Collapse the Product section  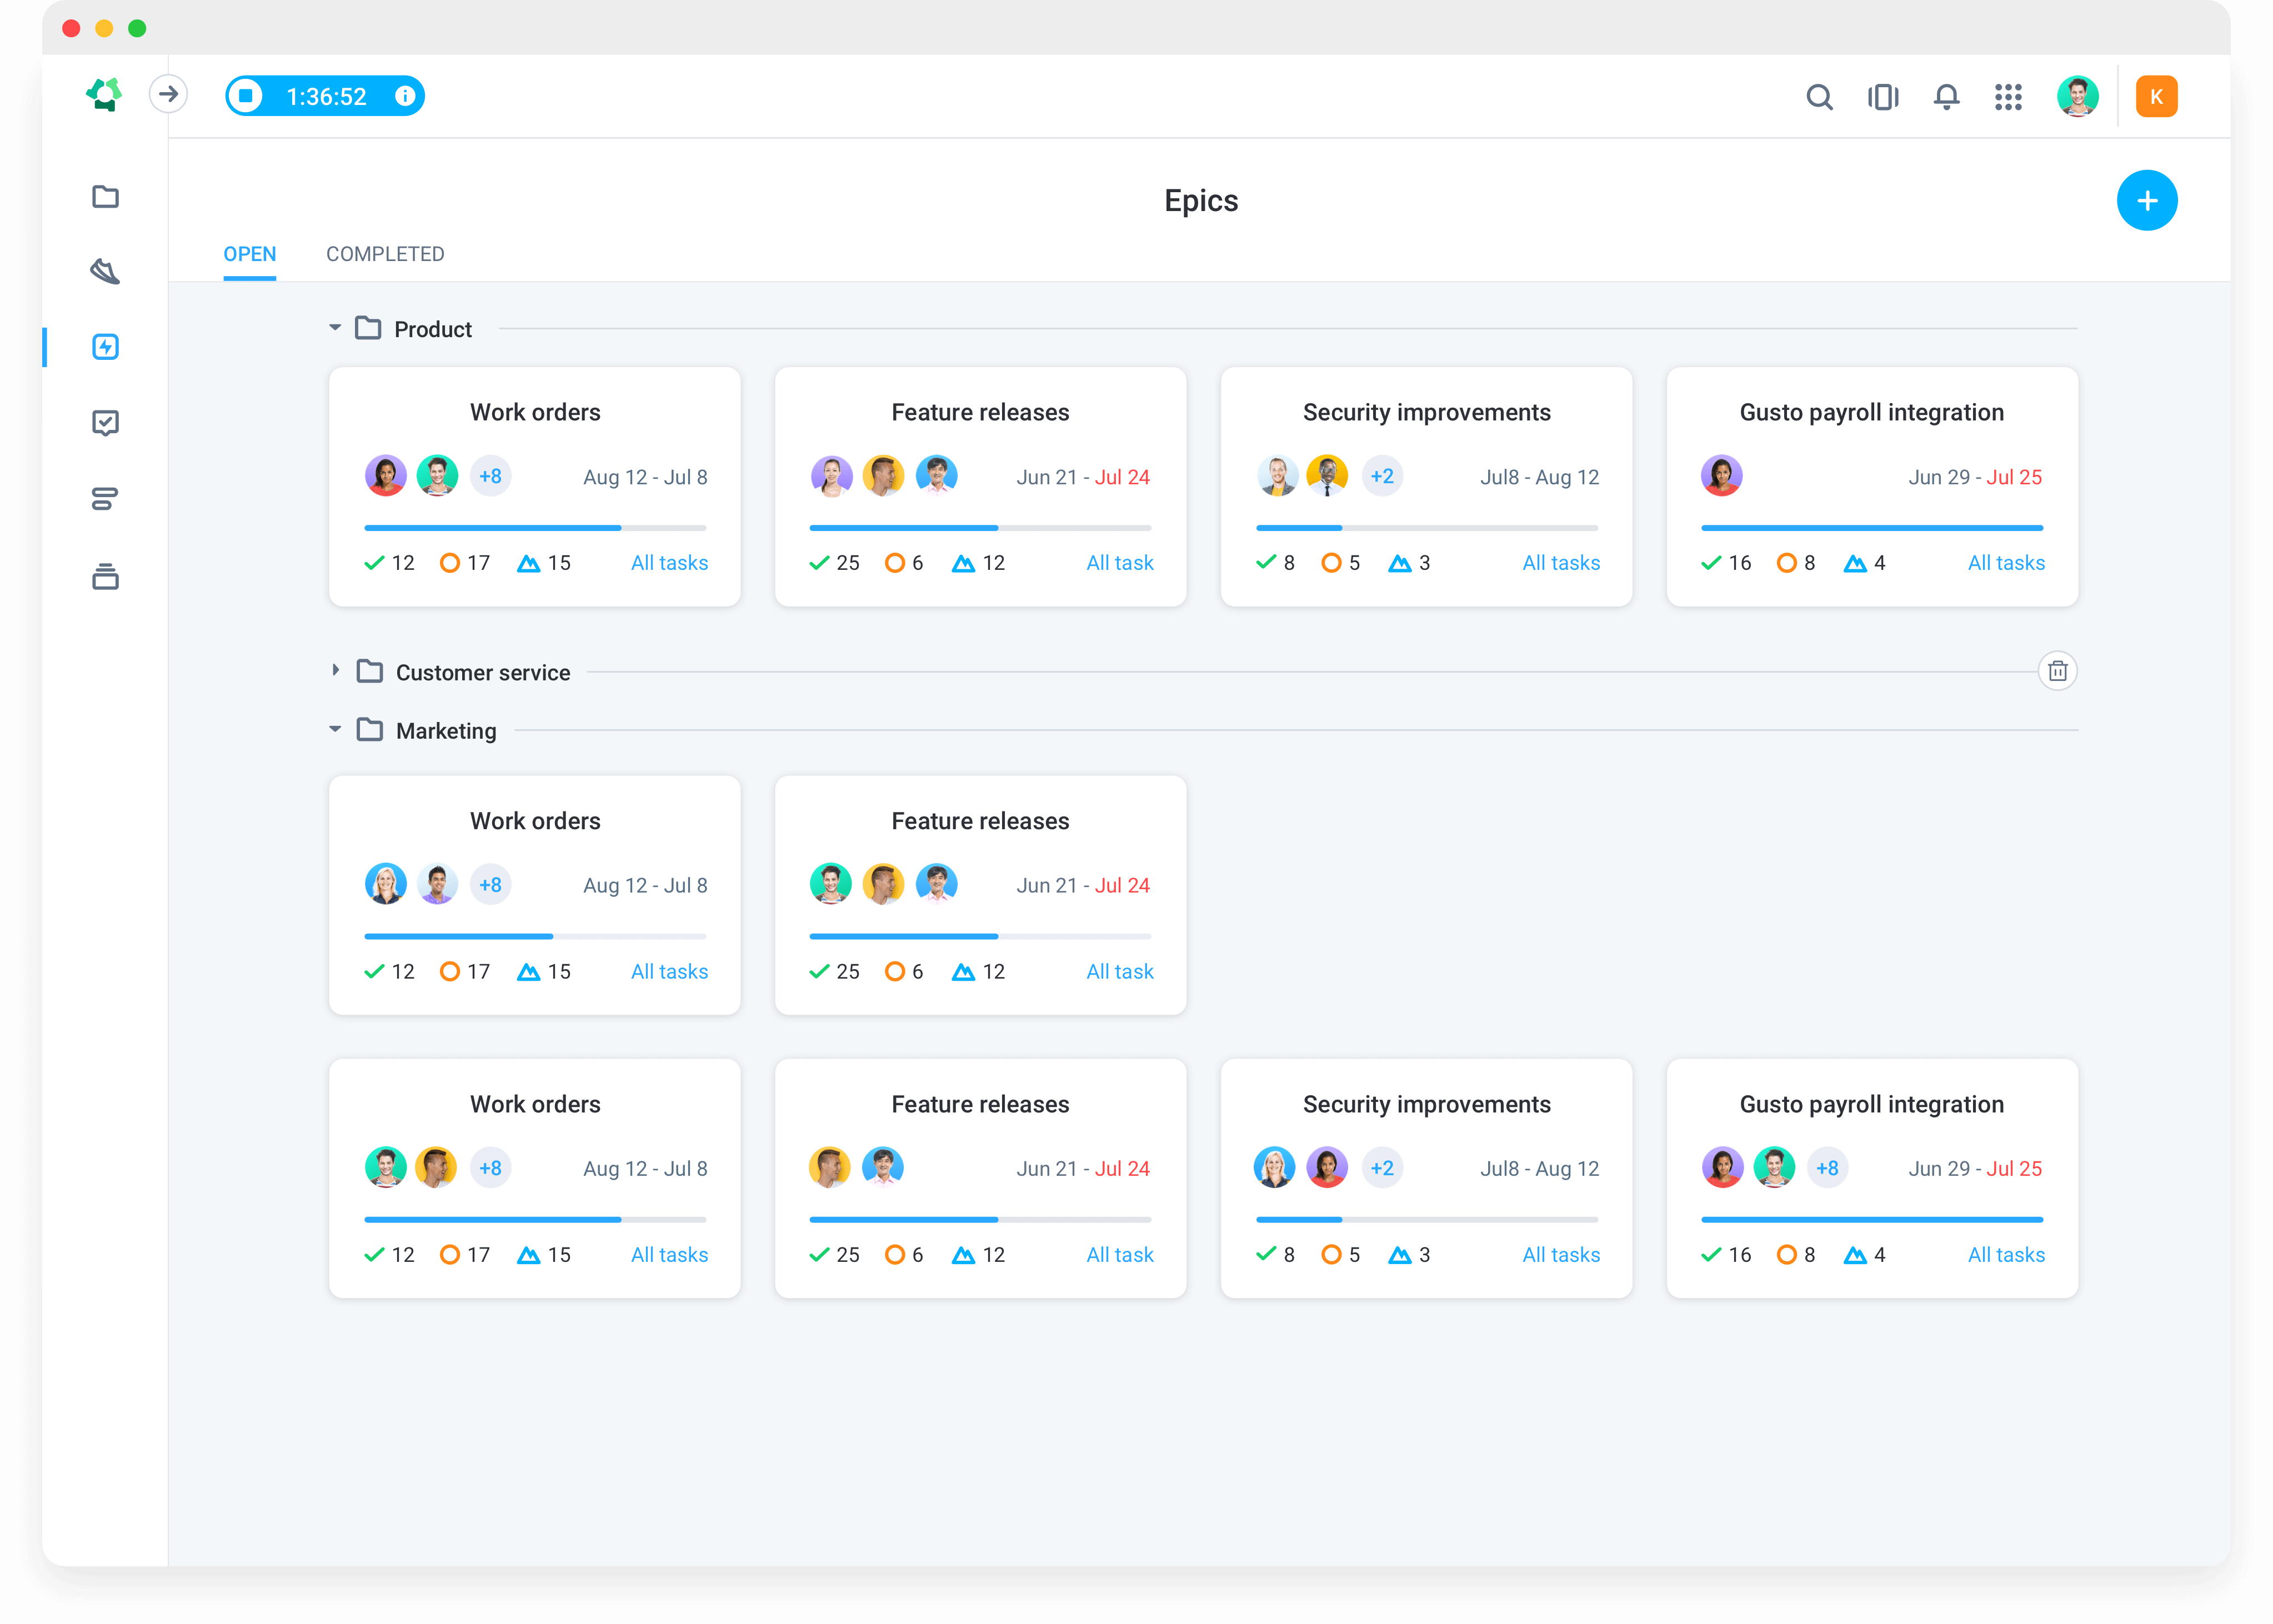pos(335,327)
